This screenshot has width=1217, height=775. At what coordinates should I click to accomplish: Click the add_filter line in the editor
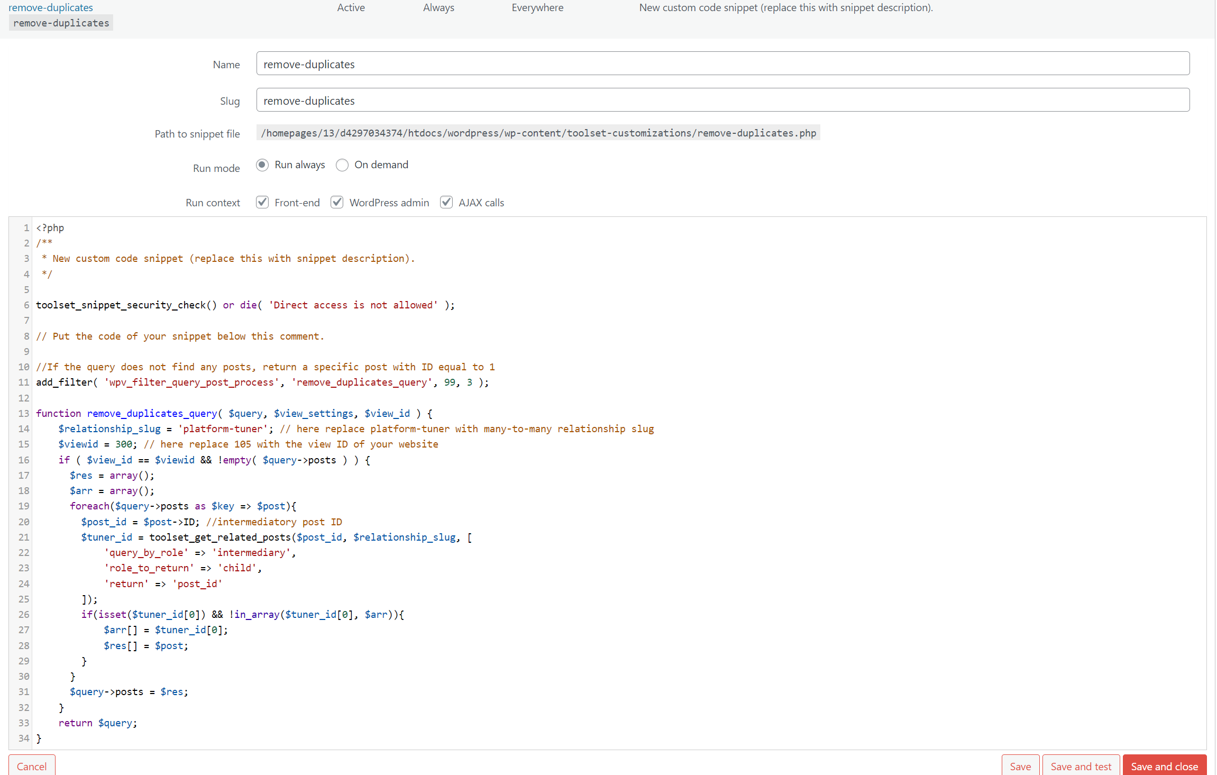click(x=262, y=382)
